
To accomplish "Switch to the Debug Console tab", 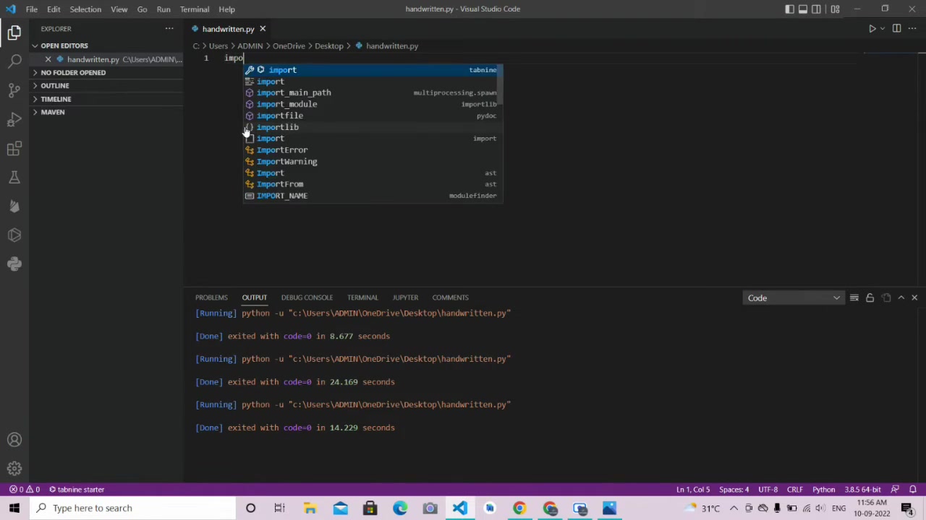I will tap(307, 298).
